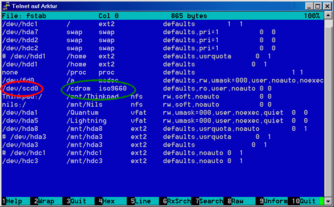
Task: Click 3Quit in the function bar
Action: tap(76, 201)
